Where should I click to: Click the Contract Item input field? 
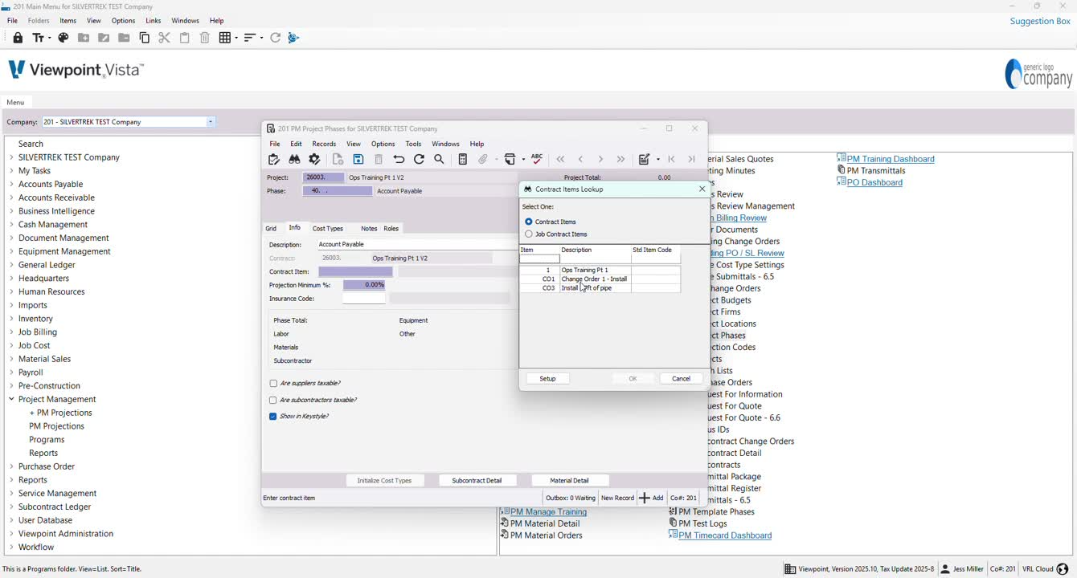pos(355,272)
